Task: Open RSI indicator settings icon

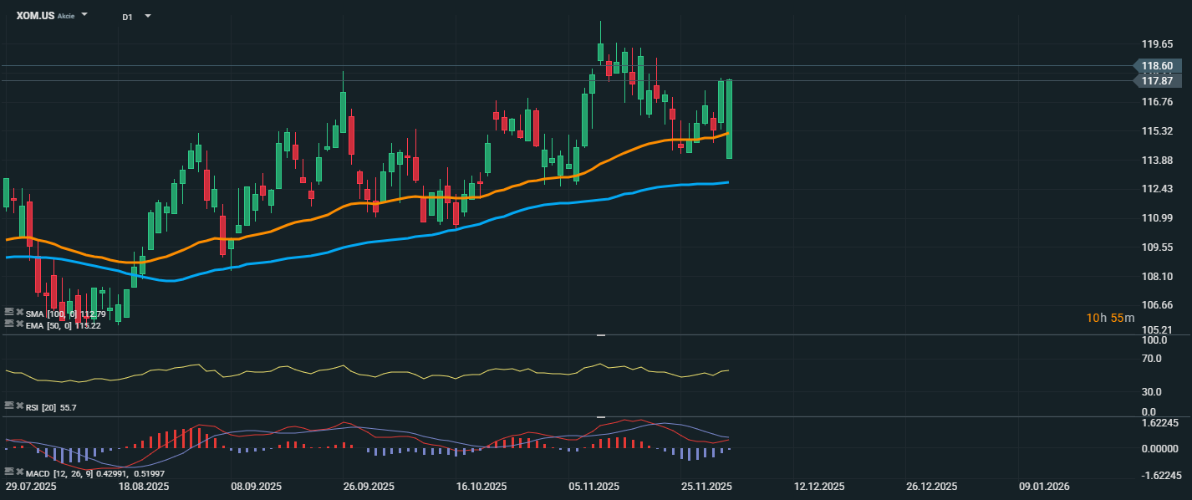Action: (x=8, y=406)
